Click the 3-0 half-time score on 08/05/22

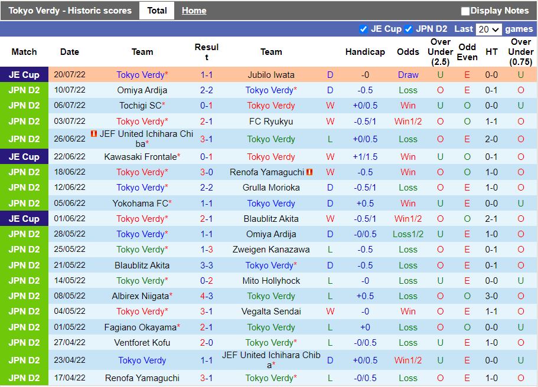tap(491, 296)
